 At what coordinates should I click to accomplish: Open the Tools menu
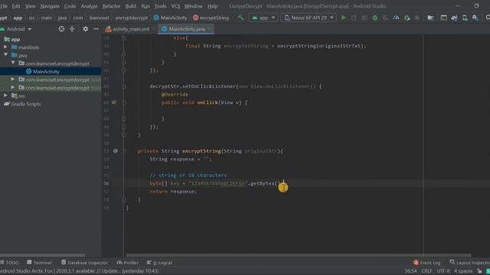(160, 6)
